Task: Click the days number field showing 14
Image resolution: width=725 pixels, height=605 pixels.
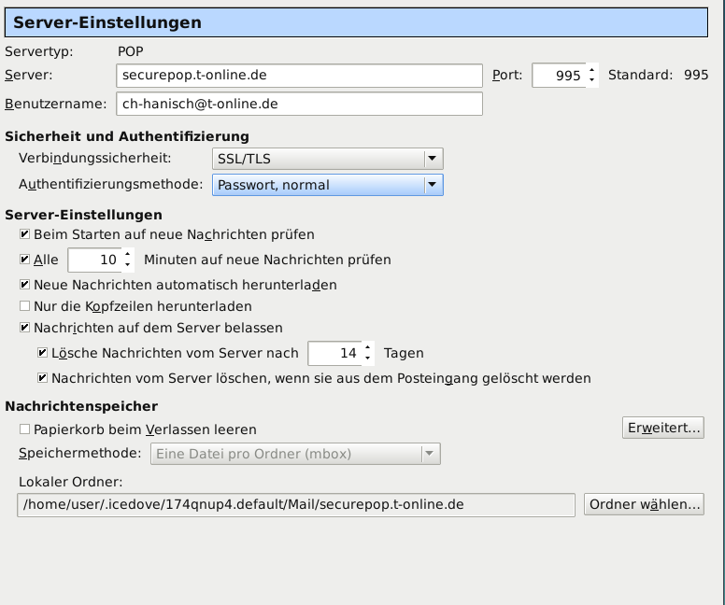Action: coord(334,353)
